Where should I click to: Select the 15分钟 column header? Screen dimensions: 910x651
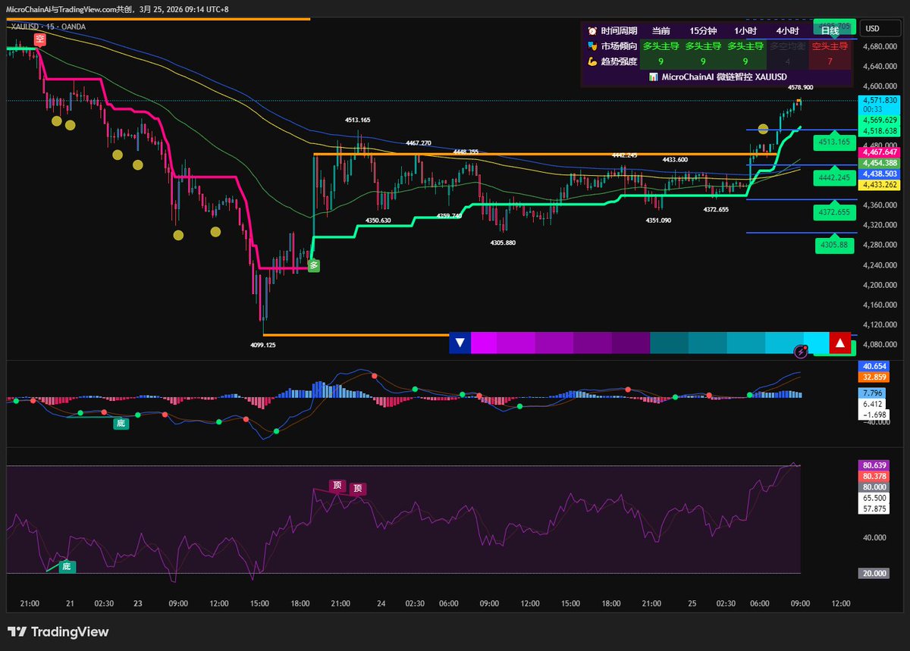[703, 31]
